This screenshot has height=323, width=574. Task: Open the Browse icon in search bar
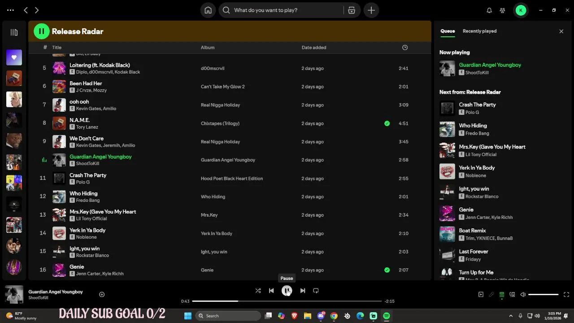[352, 10]
